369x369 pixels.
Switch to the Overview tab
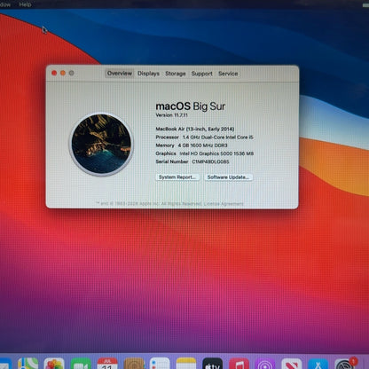click(120, 74)
